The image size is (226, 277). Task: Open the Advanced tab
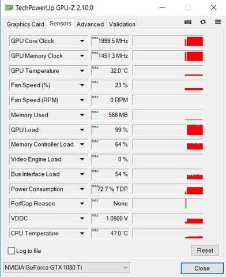[90, 24]
